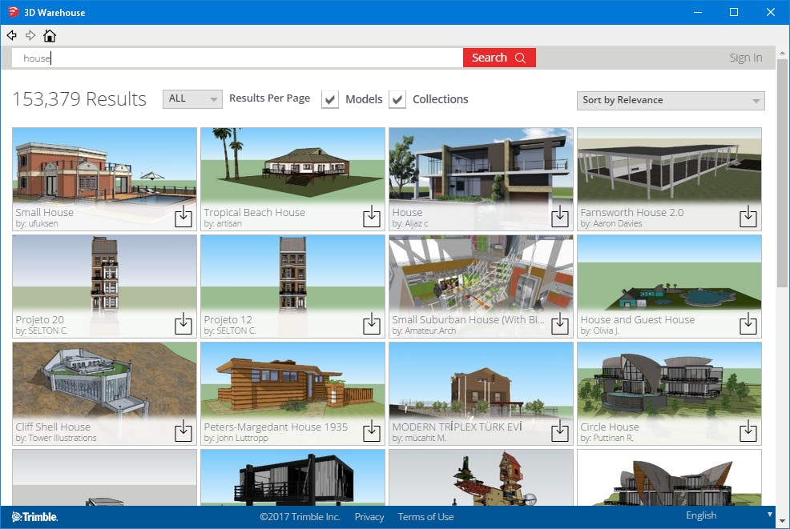790x529 pixels.
Task: Click author name Olivia J.
Action: tap(606, 331)
